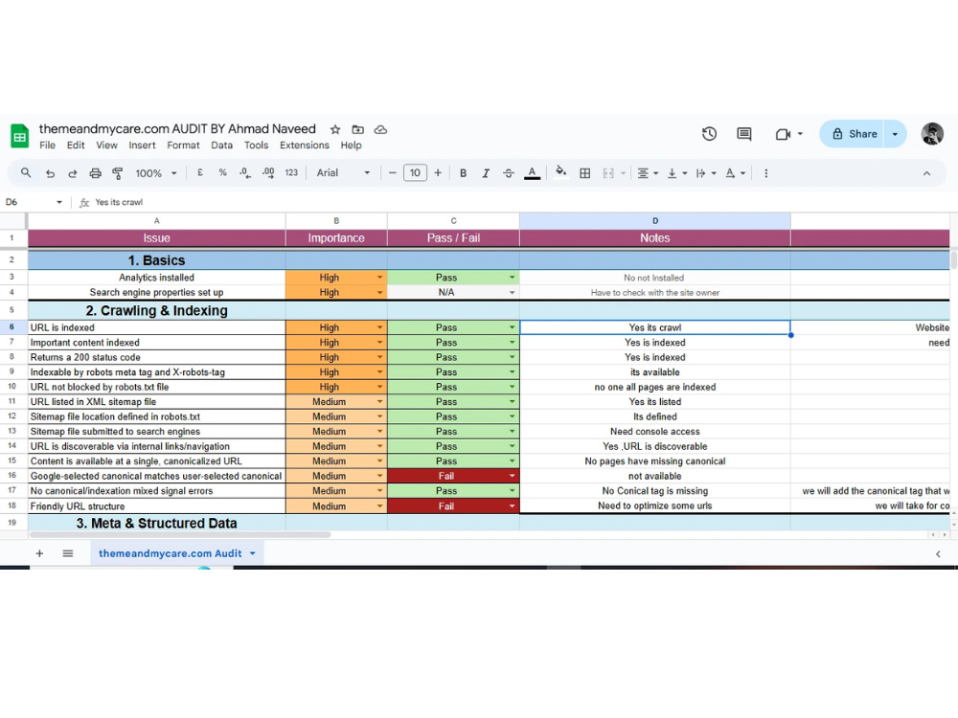Viewport: 958px width, 718px height.
Task: Click the move to folder icon
Action: click(358, 129)
